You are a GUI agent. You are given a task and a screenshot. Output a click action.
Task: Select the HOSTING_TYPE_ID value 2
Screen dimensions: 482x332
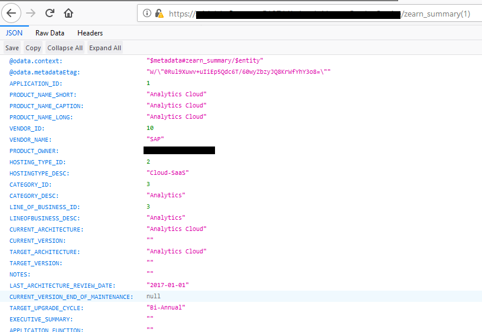coord(148,161)
